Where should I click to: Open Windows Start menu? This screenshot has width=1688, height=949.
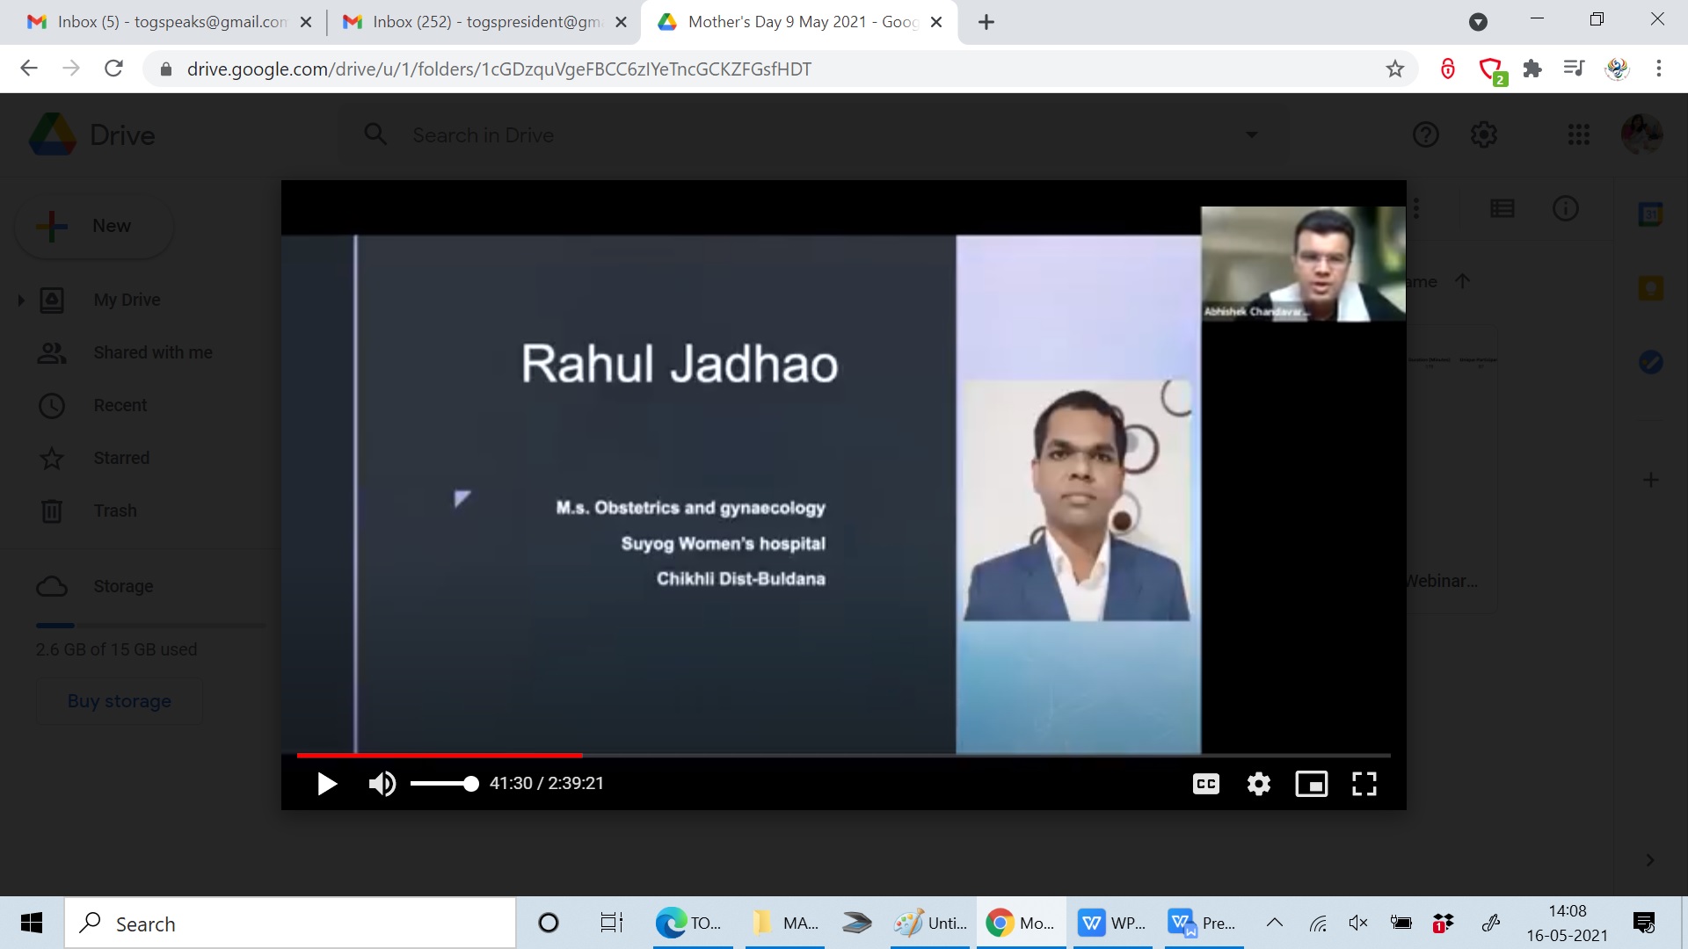(32, 923)
